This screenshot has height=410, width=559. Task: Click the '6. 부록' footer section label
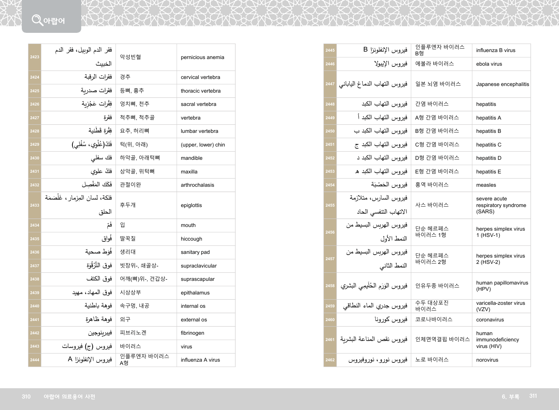510,397
